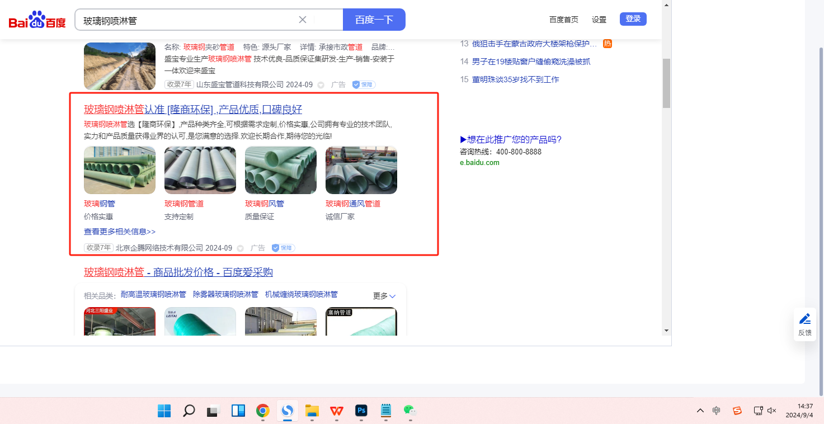Click the 登录 login button
The height and width of the screenshot is (424, 824).
pos(633,19)
